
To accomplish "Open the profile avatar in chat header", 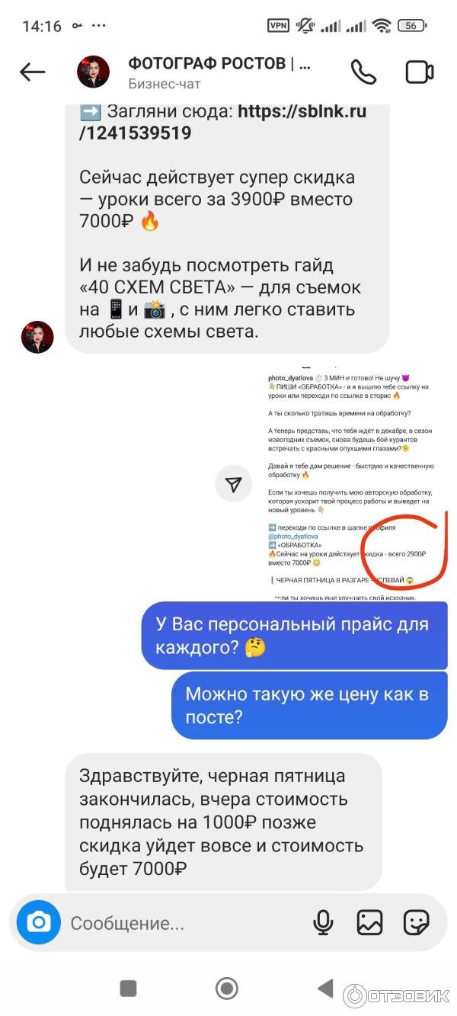I will [x=94, y=72].
